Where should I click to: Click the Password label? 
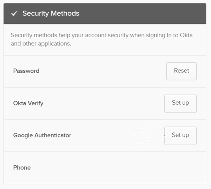click(26, 71)
